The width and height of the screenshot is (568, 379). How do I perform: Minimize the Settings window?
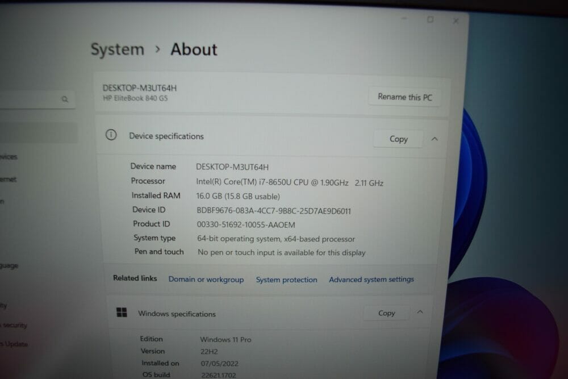[404, 18]
